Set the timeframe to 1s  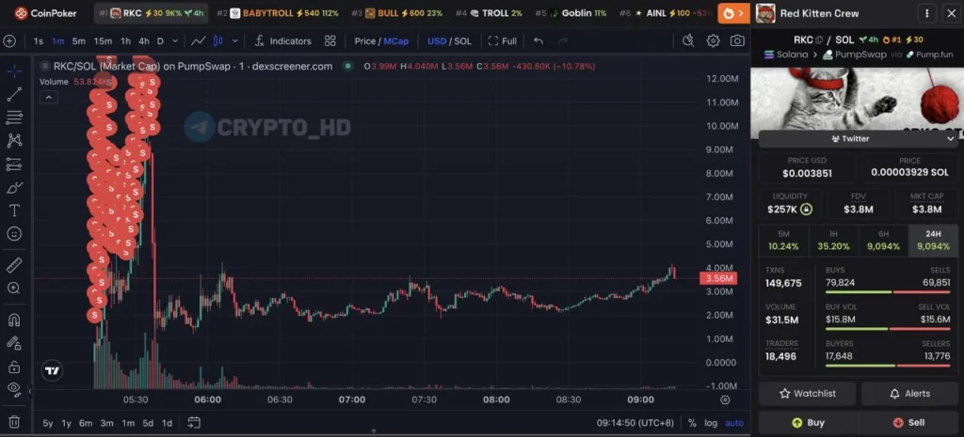(x=38, y=41)
